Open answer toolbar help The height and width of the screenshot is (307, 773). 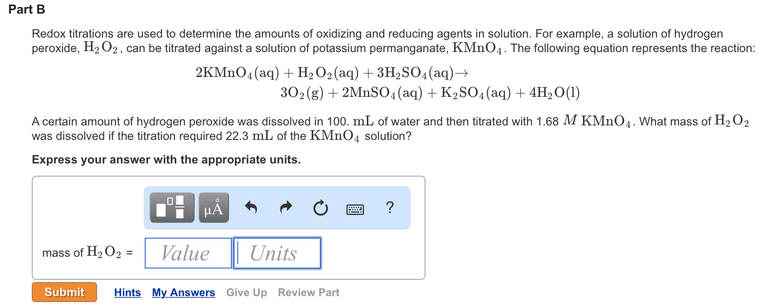pyautogui.click(x=390, y=208)
